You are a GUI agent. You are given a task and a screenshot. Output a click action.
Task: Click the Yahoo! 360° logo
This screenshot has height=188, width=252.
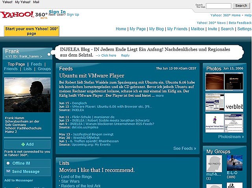(24, 15)
